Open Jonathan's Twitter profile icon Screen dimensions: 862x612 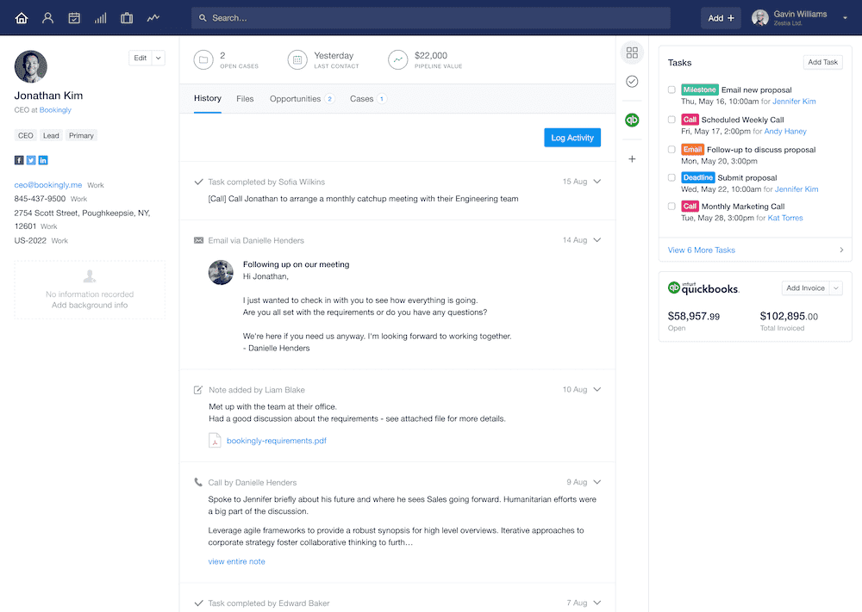click(x=31, y=160)
